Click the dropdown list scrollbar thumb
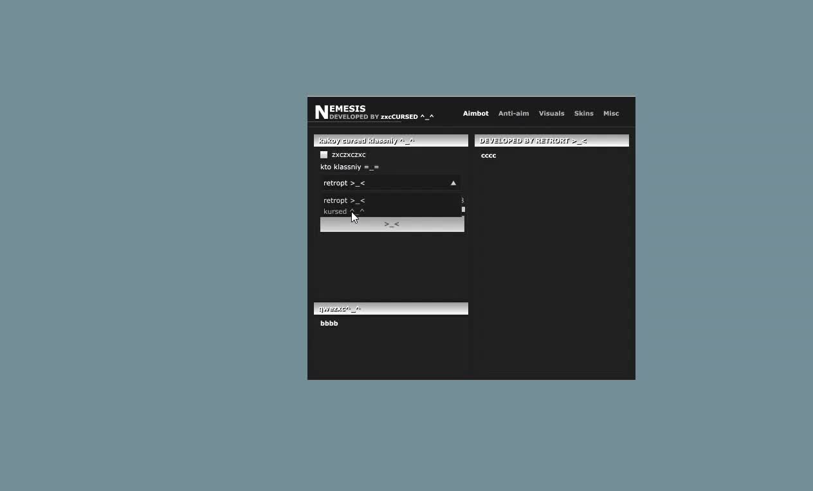Viewport: 813px width, 491px height. point(462,210)
